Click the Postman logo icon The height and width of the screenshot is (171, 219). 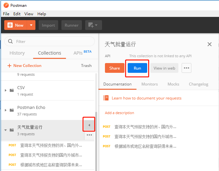[6, 5]
